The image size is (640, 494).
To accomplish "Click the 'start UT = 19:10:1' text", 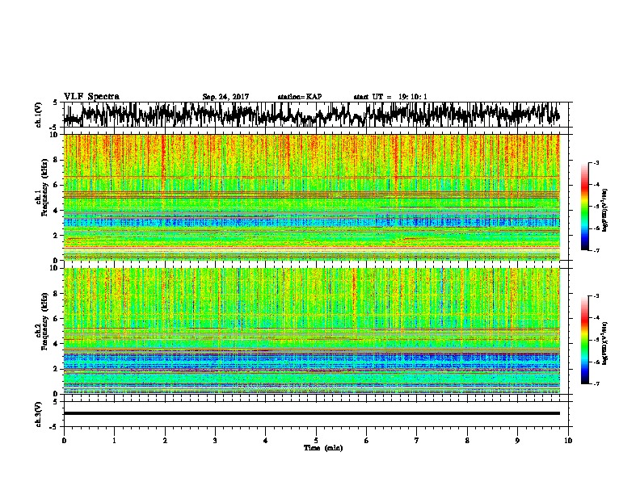I will 390,97.
